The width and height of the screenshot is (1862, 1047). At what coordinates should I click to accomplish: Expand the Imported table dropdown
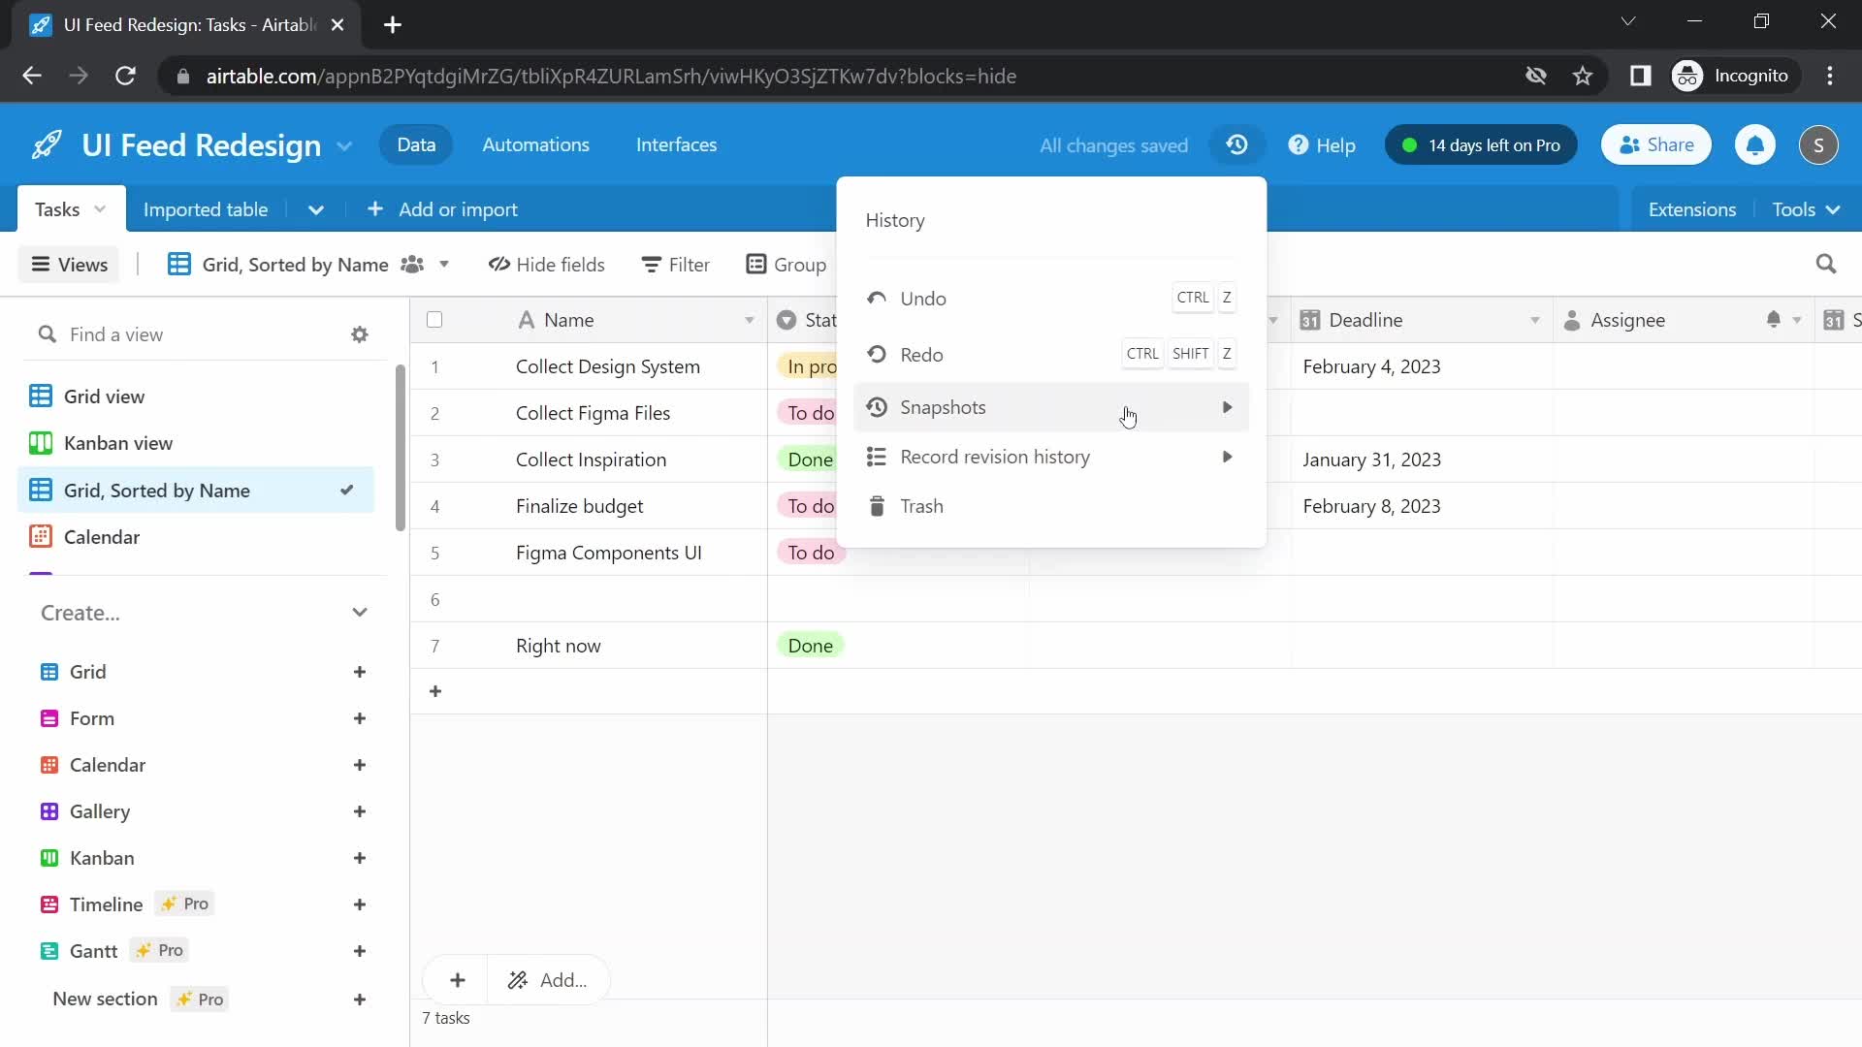[x=316, y=208]
